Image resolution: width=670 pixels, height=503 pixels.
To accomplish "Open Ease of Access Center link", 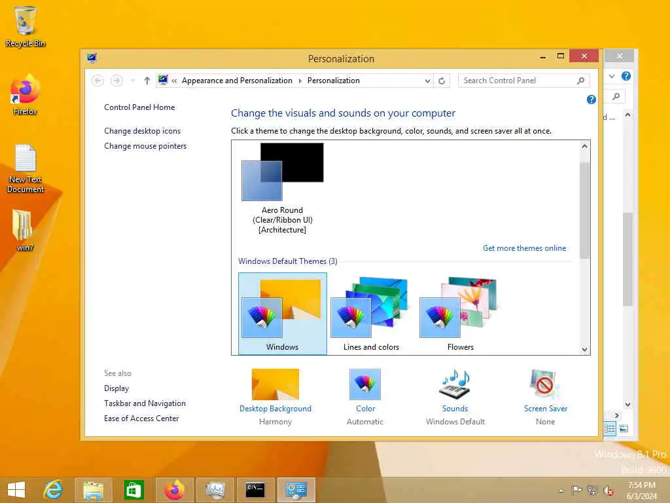I will [141, 419].
